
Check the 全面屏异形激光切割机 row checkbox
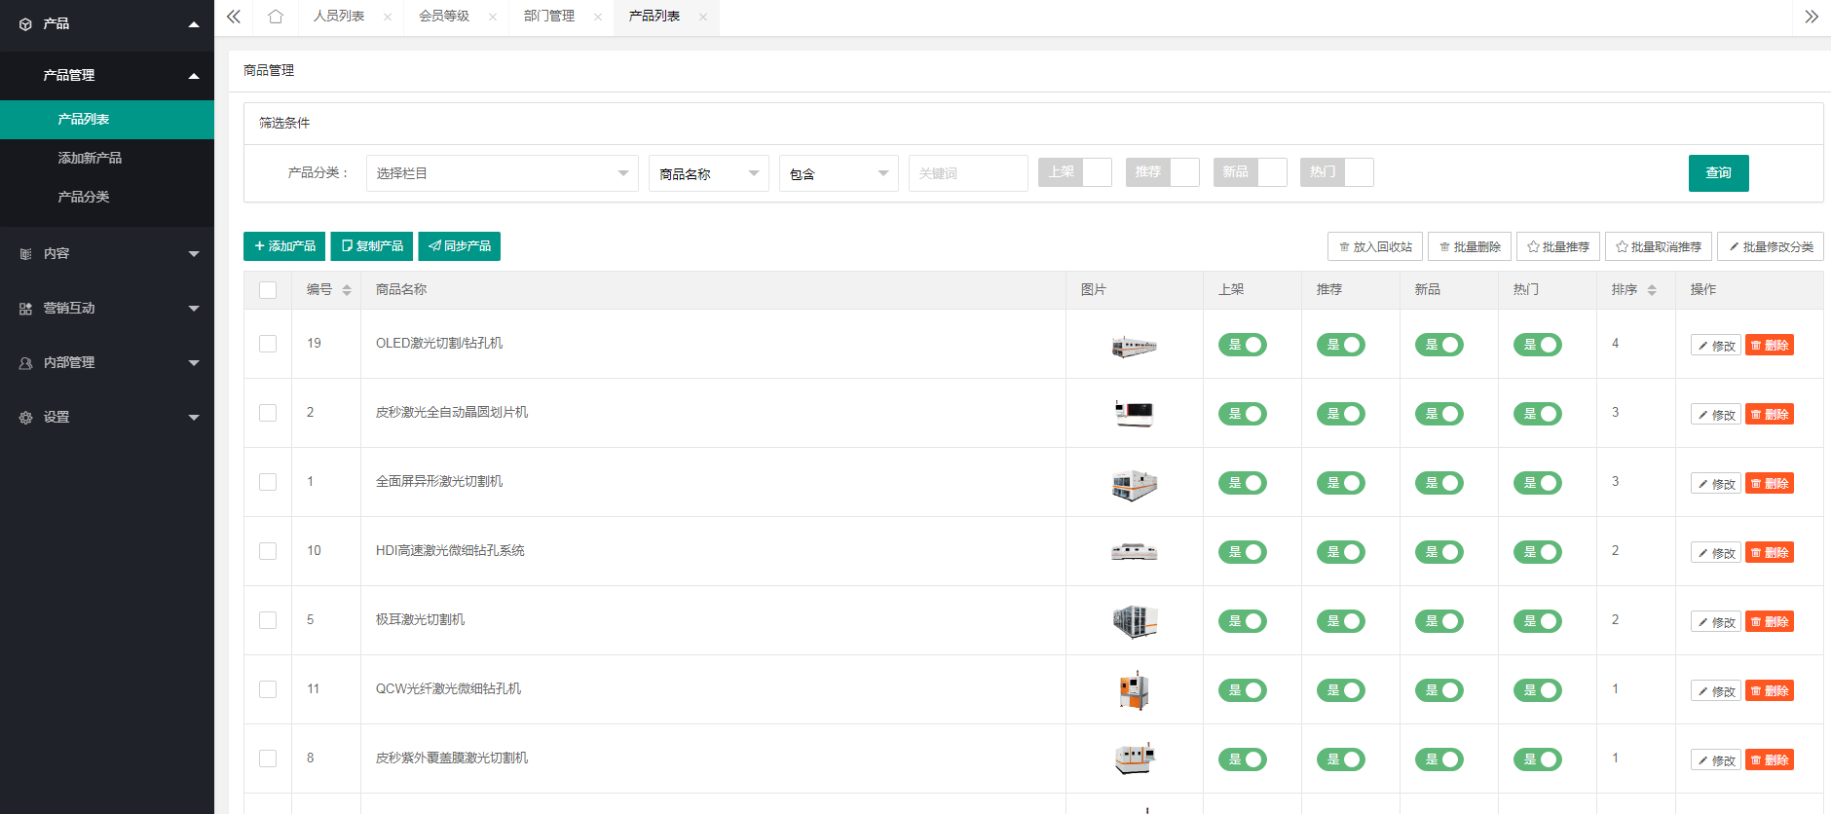(268, 482)
